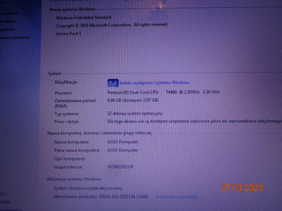
Task: Open the sidebar link ending in 'ustawienia'
Action: coord(15,38)
